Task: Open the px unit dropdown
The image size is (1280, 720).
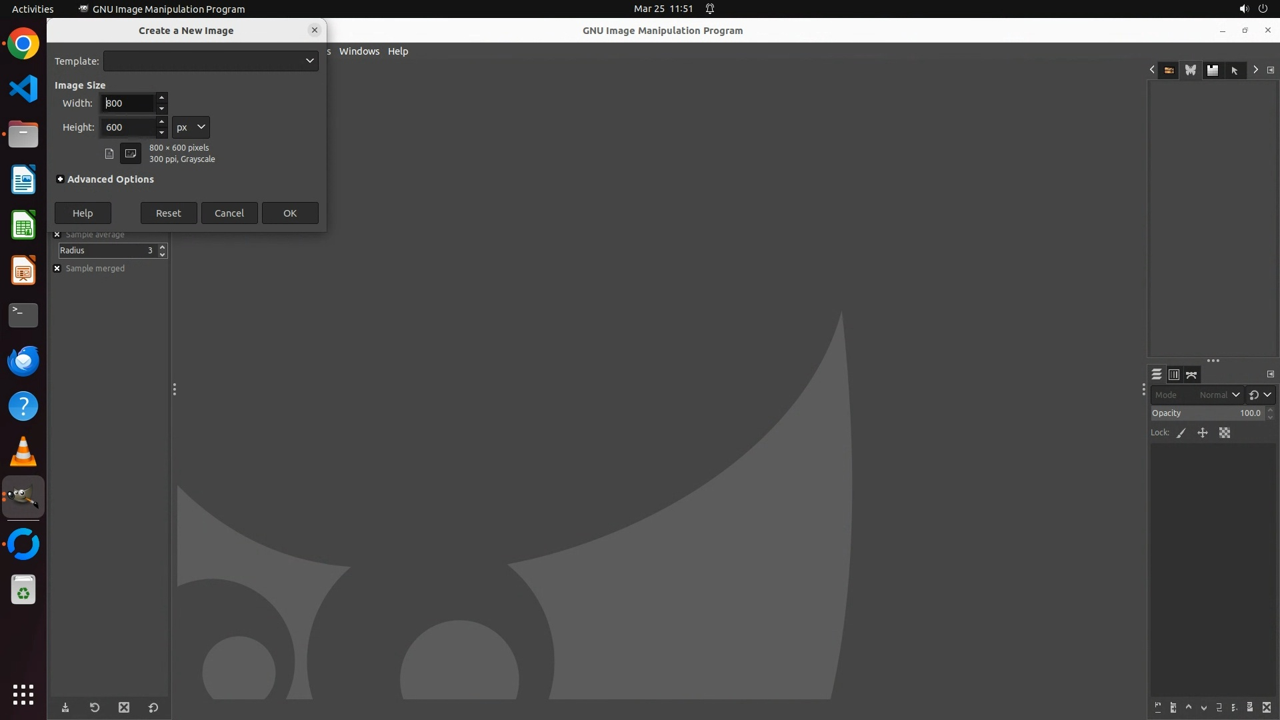Action: [191, 127]
